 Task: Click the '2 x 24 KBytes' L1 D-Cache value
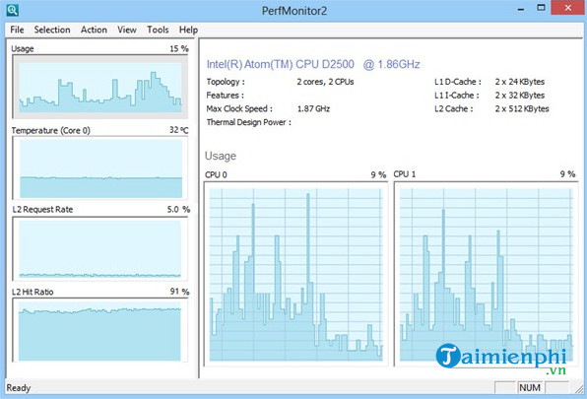pos(520,82)
